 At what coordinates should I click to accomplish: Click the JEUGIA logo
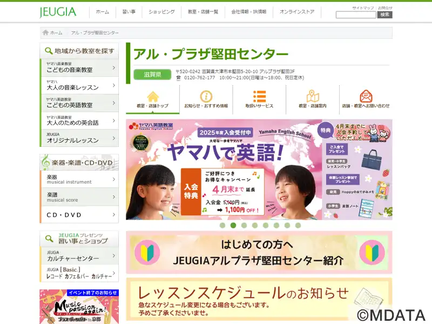point(58,12)
